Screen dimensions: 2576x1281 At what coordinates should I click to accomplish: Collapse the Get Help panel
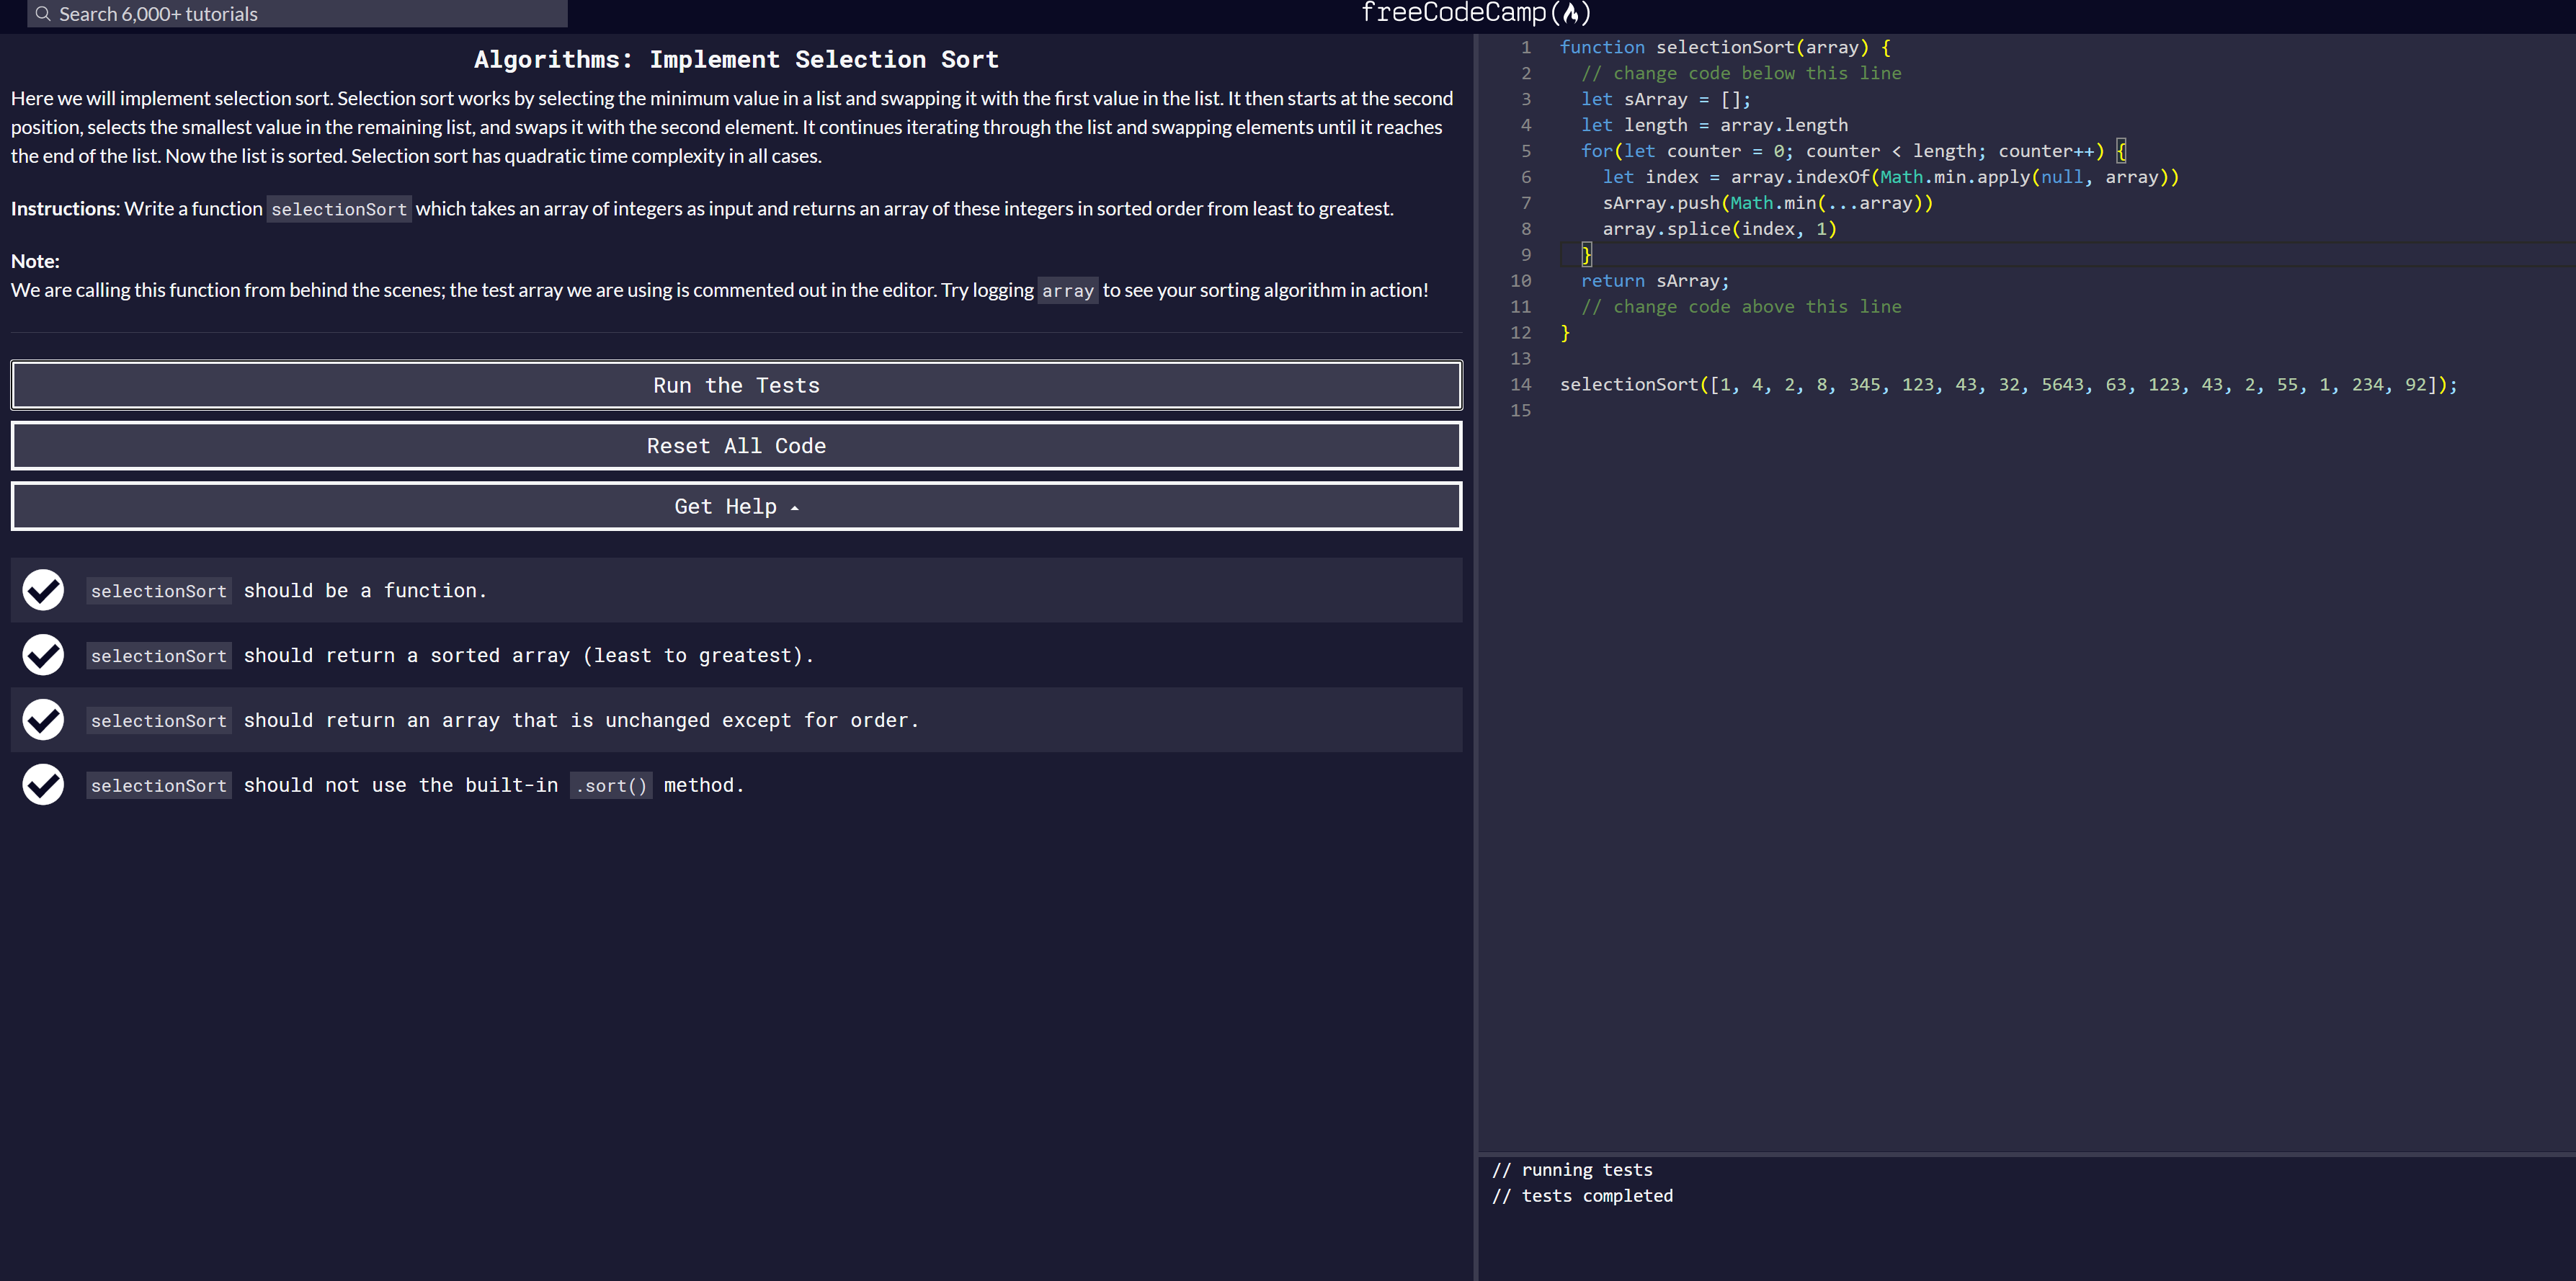(x=735, y=506)
